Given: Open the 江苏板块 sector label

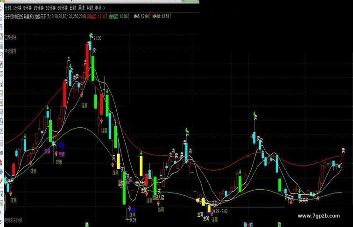Looking at the screenshot, I should [x=10, y=38].
